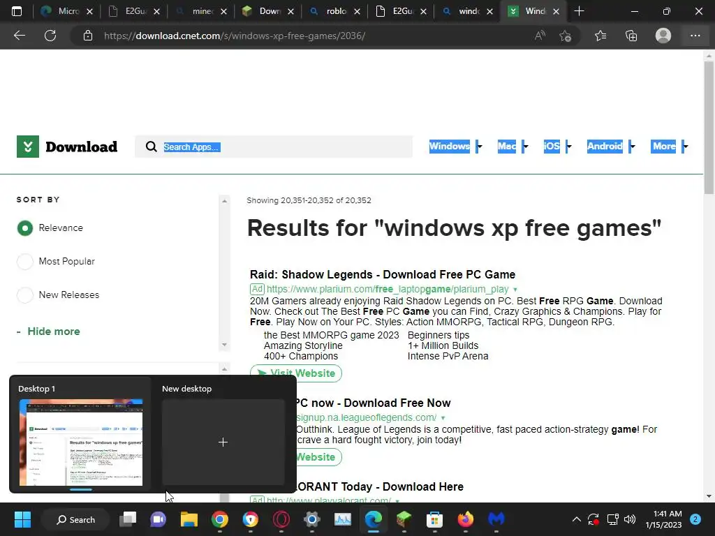Open the tab actions menu icon

tap(17, 11)
